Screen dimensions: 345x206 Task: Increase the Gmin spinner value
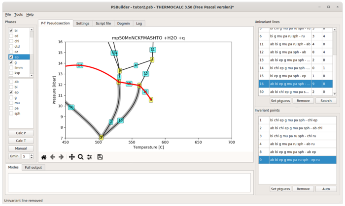pos(32,155)
